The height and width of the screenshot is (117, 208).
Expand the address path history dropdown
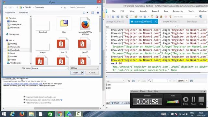tap(61, 7)
